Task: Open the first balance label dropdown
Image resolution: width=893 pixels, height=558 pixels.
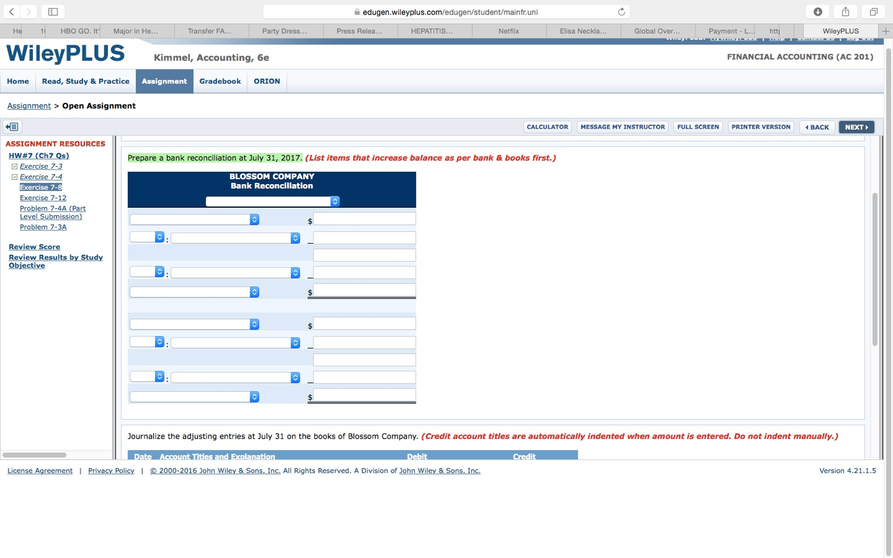Action: tap(194, 219)
